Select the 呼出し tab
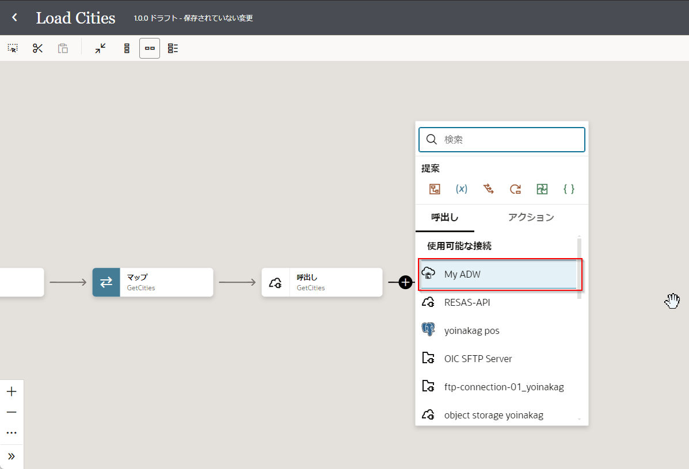This screenshot has width=689, height=469. (x=445, y=217)
